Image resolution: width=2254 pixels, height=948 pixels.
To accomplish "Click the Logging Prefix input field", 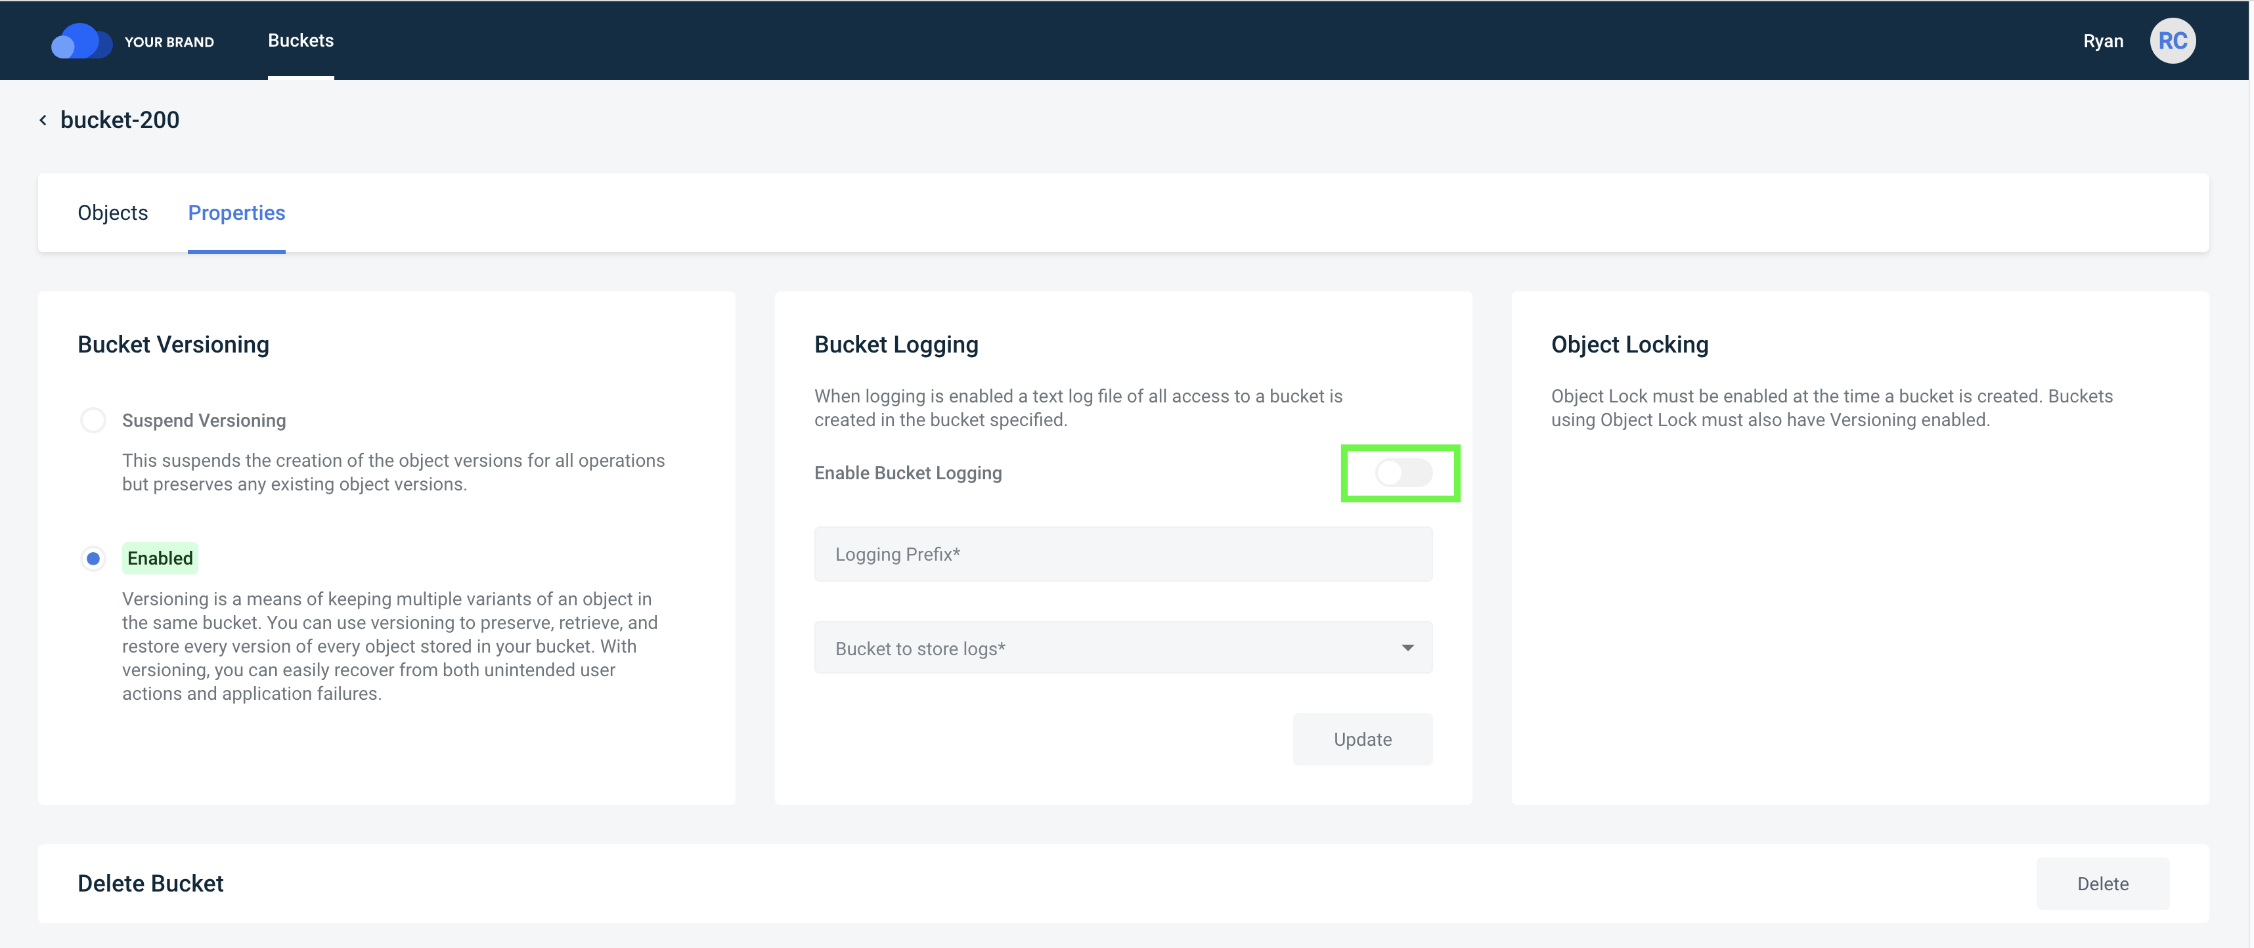I will tap(1122, 555).
